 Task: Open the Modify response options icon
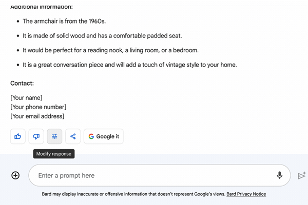click(54, 136)
